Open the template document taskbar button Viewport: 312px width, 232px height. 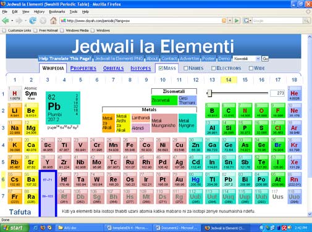pyautogui.click(x=128, y=228)
